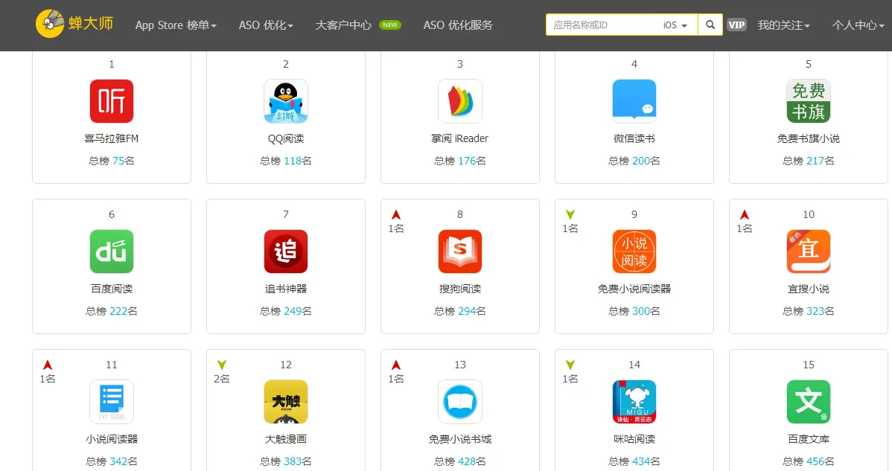Click the 总榜 200名 rank link

(x=634, y=161)
